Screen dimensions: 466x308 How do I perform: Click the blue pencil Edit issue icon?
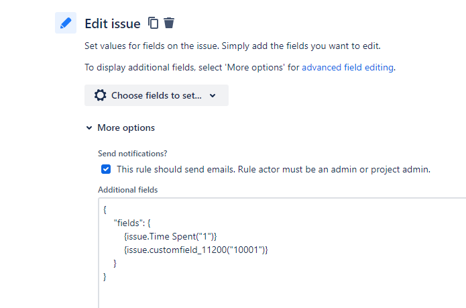tap(66, 23)
